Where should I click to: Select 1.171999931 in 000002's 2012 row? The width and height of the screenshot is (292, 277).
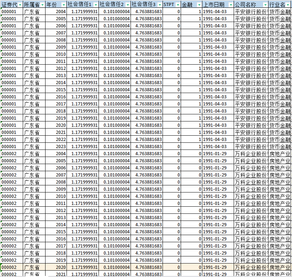point(83,211)
